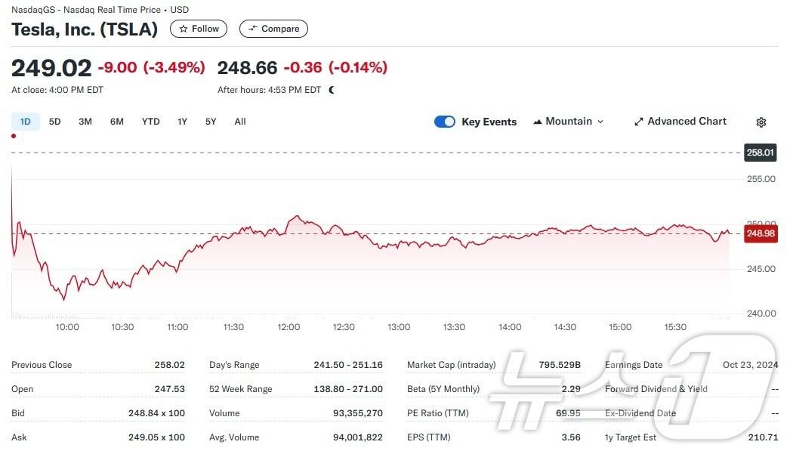Click the Tesla, Inc. (TSLA) title
Screen dimensions: 790x454
click(85, 29)
